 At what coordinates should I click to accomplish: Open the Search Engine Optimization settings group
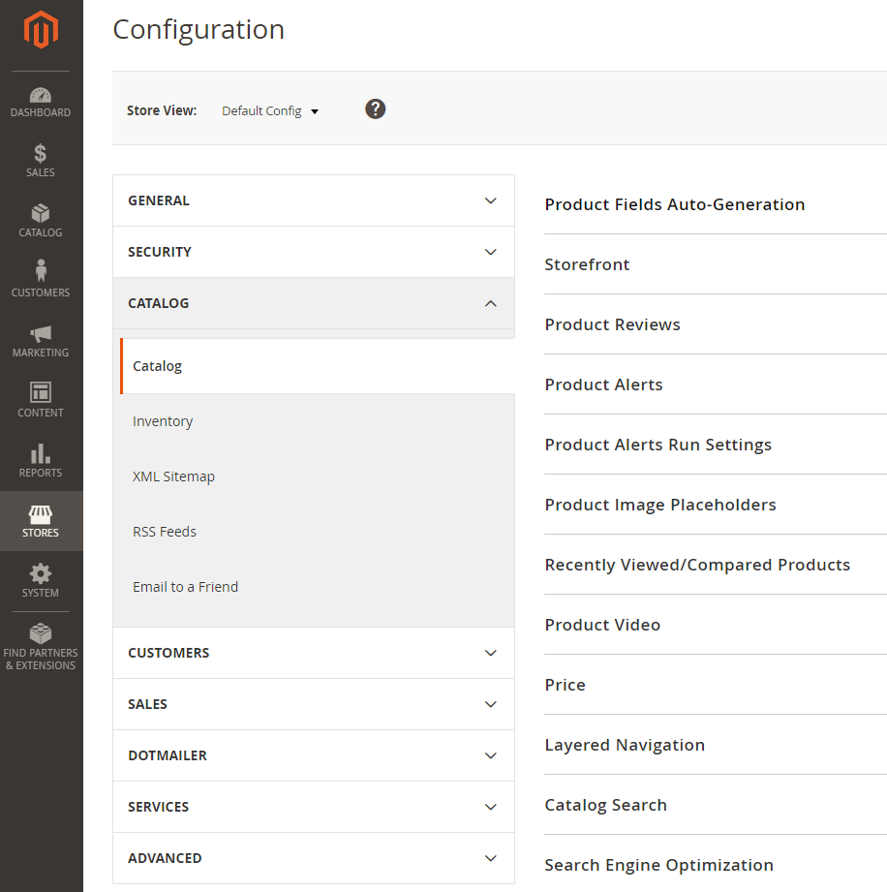[658, 865]
